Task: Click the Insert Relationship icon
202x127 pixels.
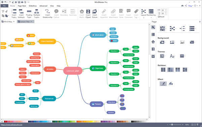Action: [47, 13]
